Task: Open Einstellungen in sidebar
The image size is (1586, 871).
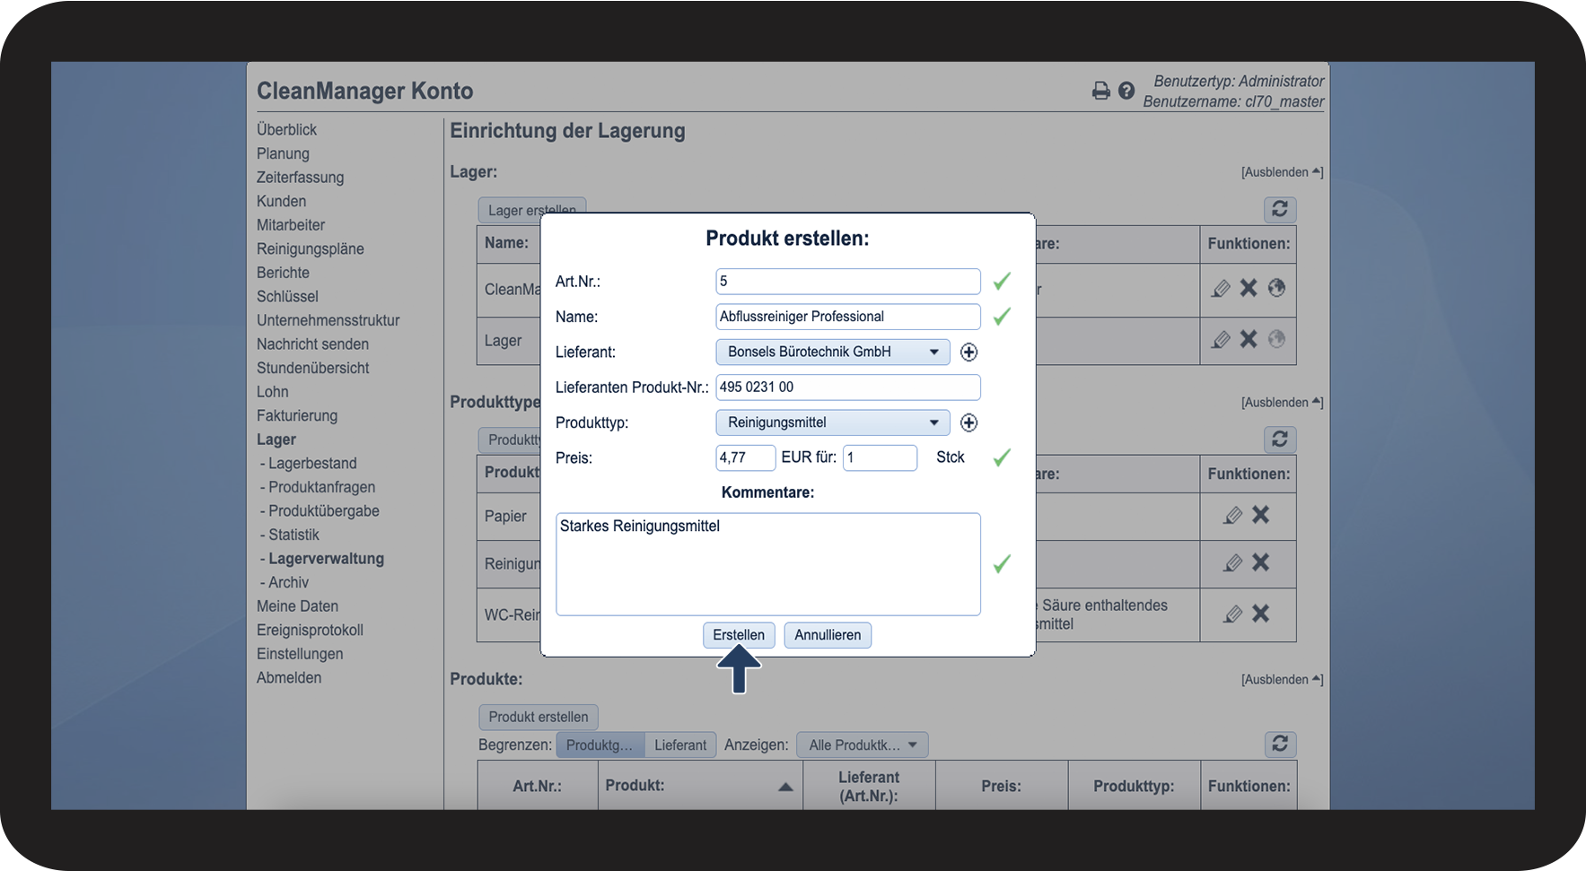Action: coord(300,654)
